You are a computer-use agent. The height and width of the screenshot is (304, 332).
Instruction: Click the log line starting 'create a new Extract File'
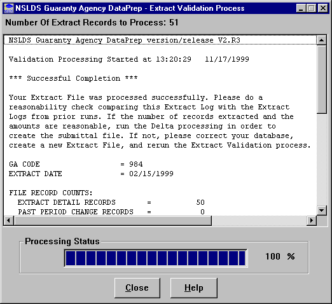pos(160,145)
